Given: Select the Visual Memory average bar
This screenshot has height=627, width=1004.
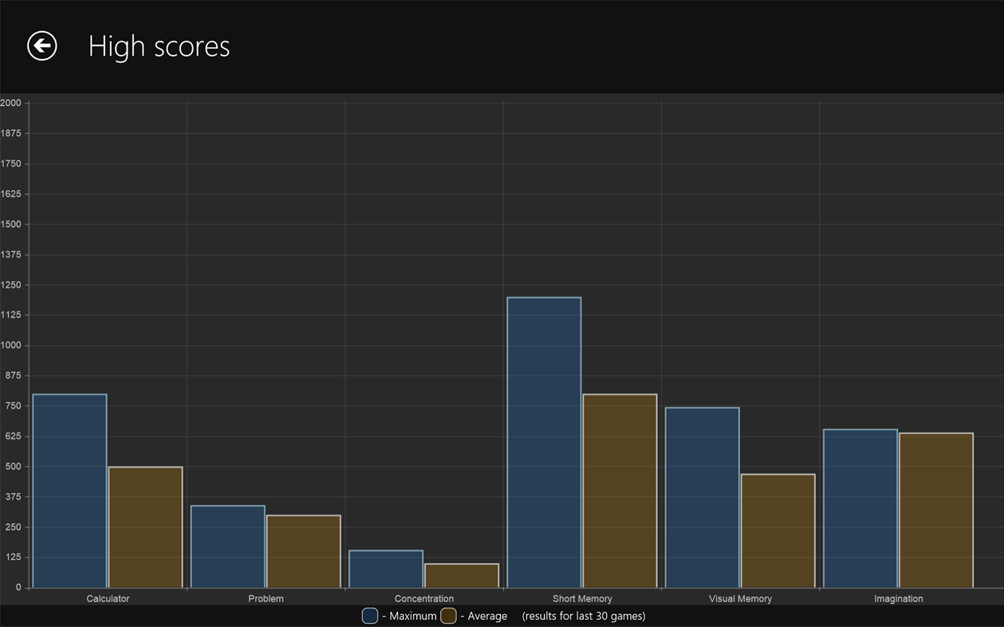Looking at the screenshot, I should click(x=778, y=531).
